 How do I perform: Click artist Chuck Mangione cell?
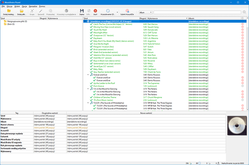[x=155, y=97]
